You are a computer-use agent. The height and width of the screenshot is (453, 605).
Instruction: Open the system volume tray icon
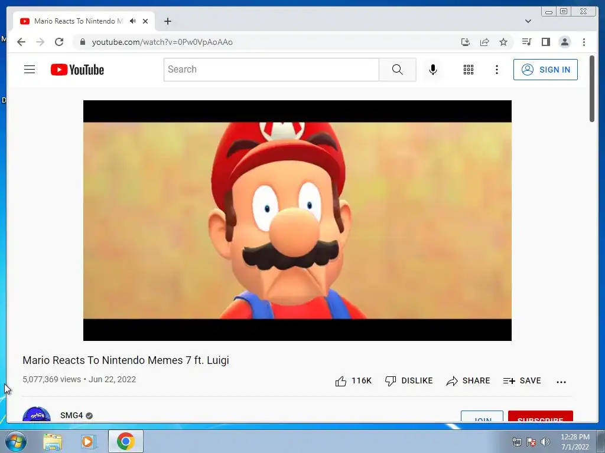(545, 441)
